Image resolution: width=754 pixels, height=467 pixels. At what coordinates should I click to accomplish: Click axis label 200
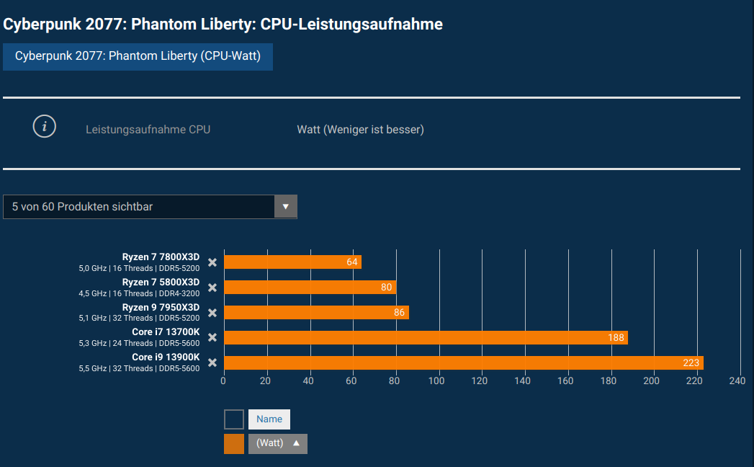(x=652, y=381)
